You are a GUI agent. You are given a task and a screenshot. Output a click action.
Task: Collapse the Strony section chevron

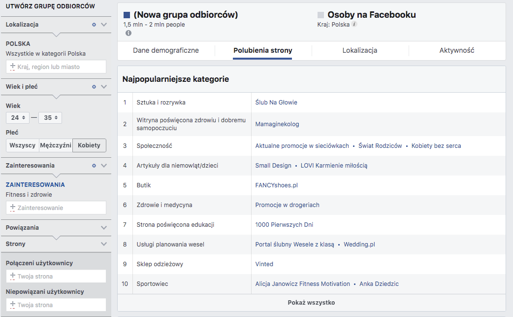(104, 244)
